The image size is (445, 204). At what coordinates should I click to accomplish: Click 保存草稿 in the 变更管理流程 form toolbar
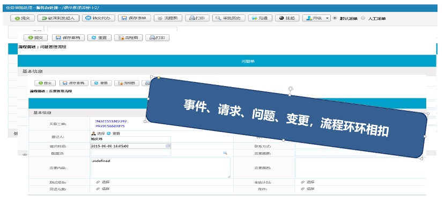pos(74,83)
